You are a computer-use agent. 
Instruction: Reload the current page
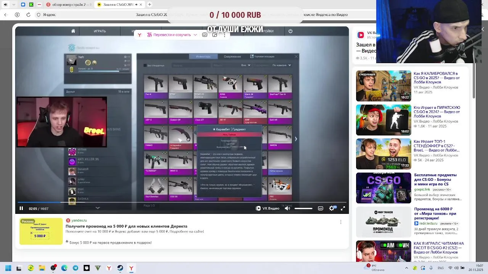(28, 15)
